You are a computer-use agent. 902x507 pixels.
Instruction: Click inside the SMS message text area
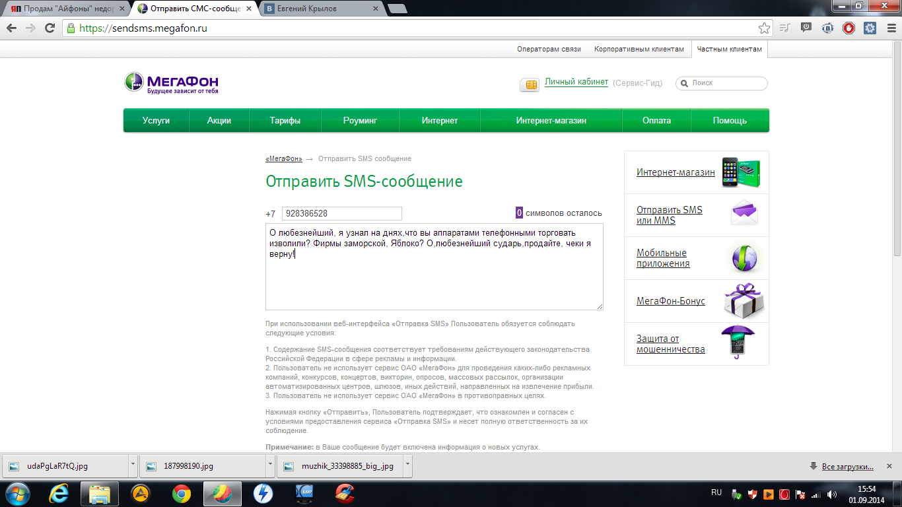pyautogui.click(x=434, y=267)
